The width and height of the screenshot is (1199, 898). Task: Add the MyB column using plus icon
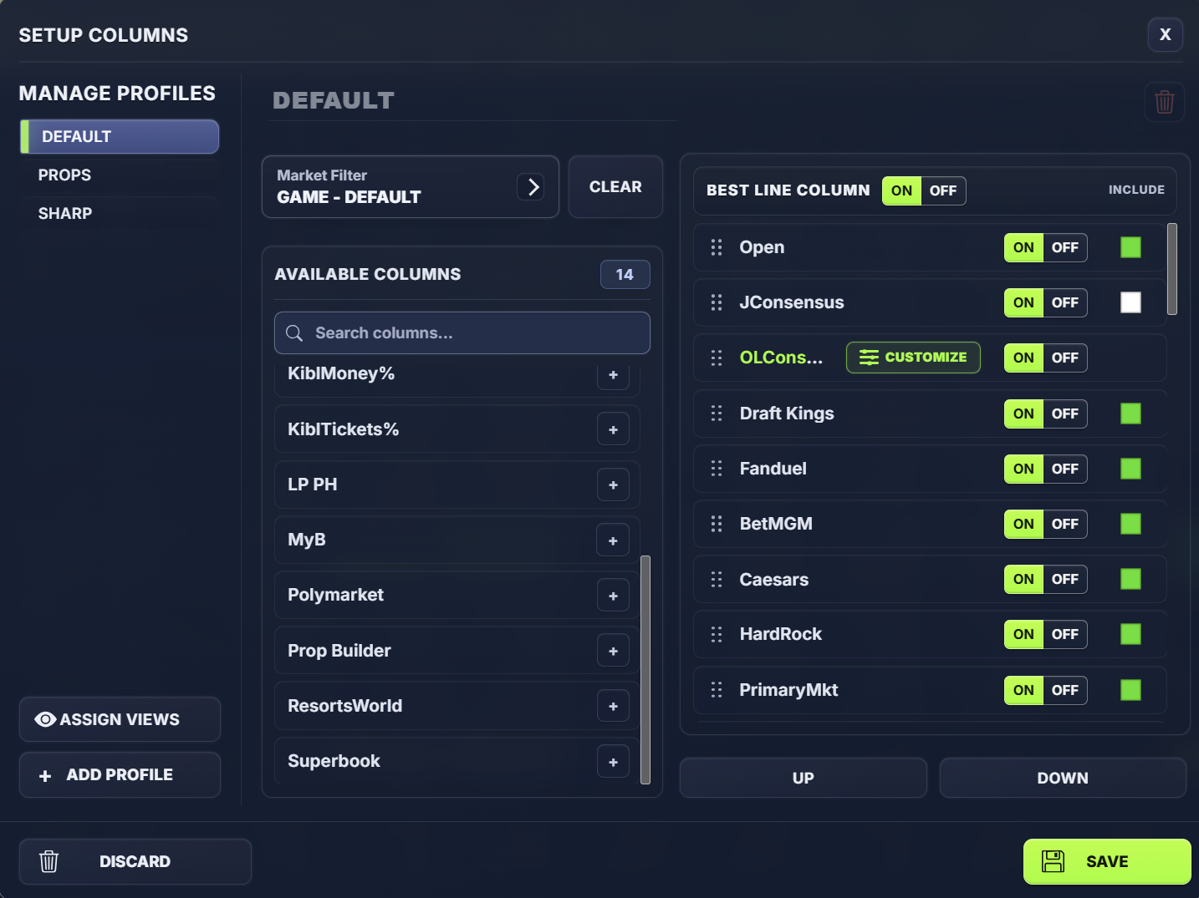pos(613,540)
